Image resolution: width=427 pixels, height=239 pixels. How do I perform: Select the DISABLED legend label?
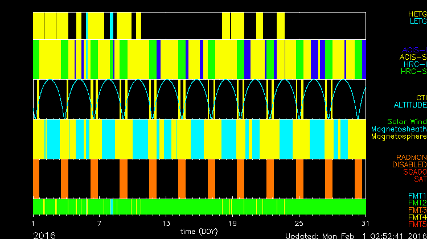click(409, 164)
